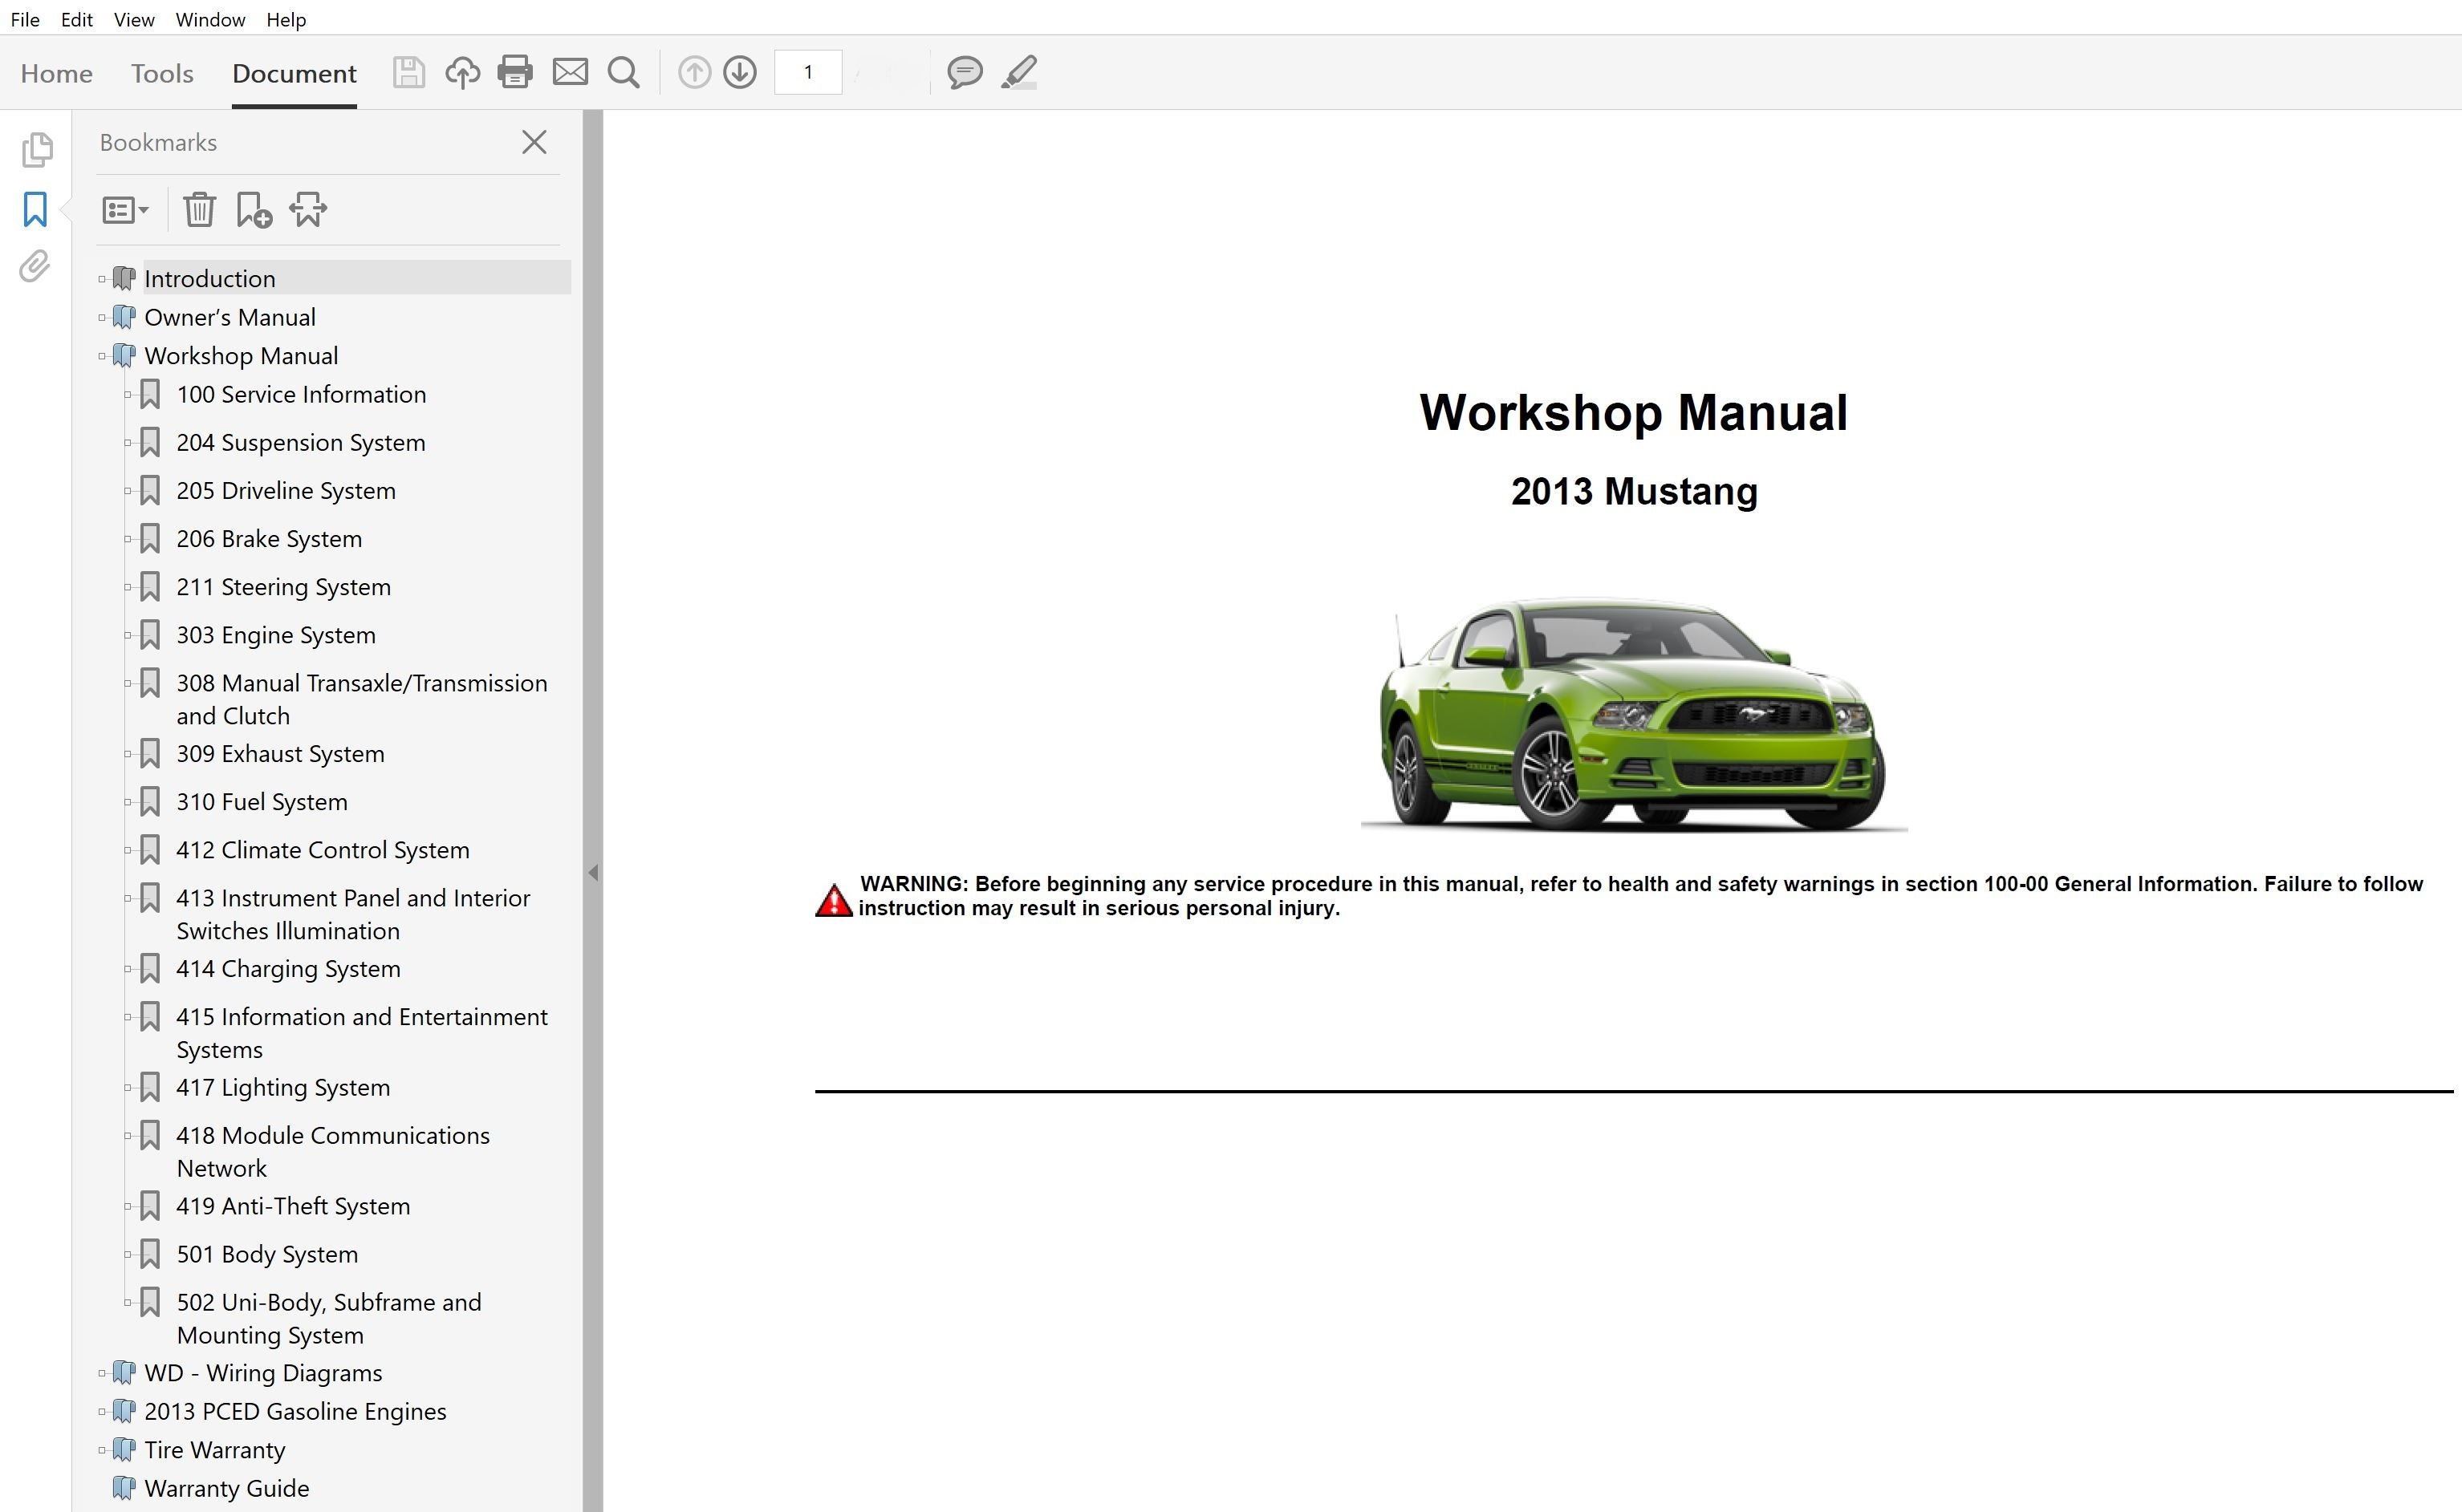Add new bookmark icon
This screenshot has height=1512, width=2462.
click(x=253, y=210)
